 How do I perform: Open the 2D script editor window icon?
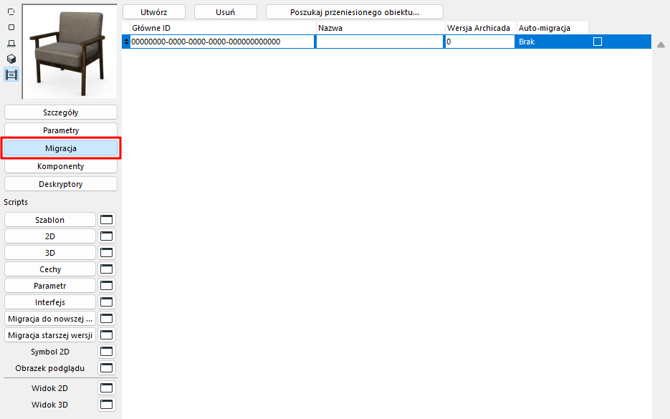click(106, 236)
